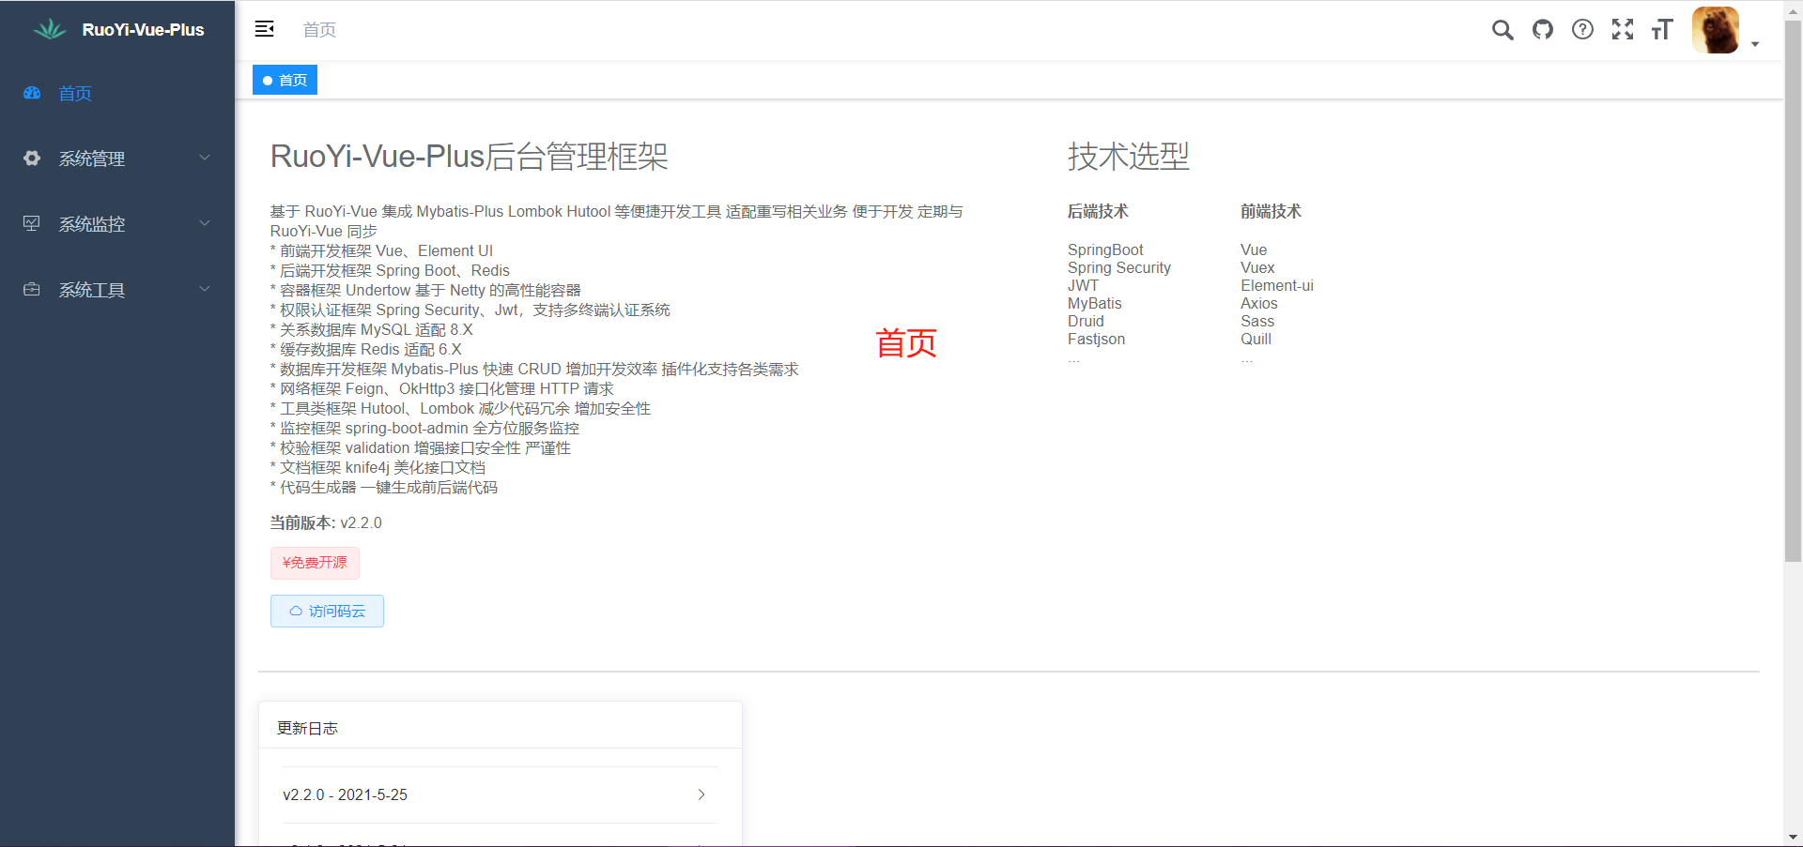The height and width of the screenshot is (847, 1803).
Task: Click the line about 缓存数据库 Redis 适配 6.X
Action: (366, 349)
